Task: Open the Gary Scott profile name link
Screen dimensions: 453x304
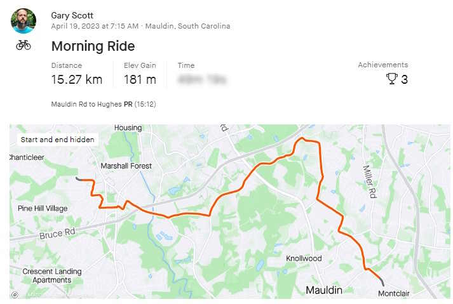Action: pos(72,15)
